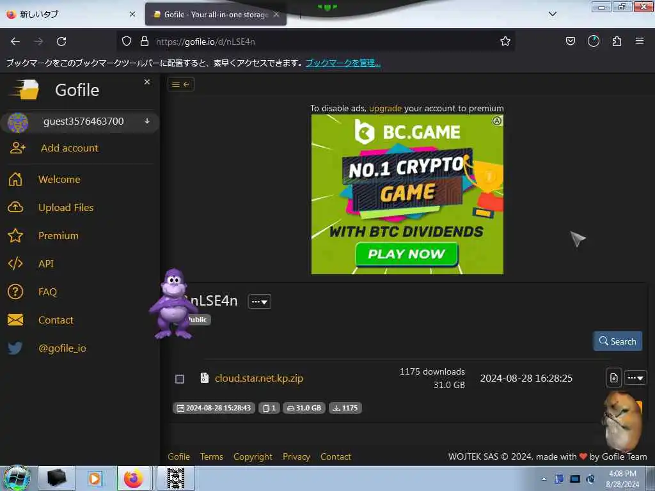Close the Gofile sidebar with X
The height and width of the screenshot is (491, 655).
click(147, 82)
